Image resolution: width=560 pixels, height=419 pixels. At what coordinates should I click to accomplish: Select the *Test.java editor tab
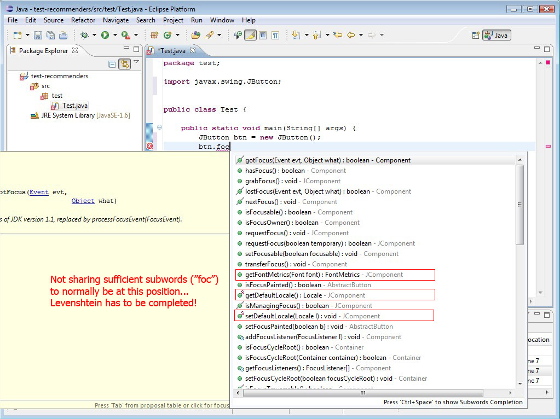tap(173, 51)
